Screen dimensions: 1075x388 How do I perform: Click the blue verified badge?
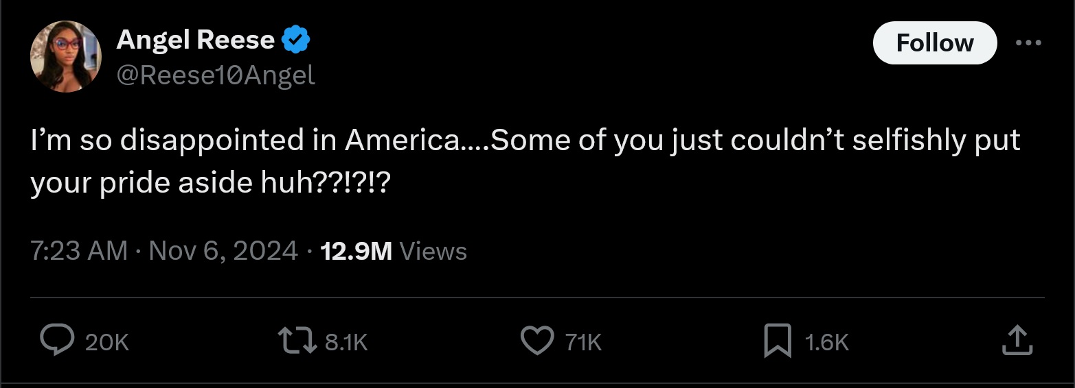297,40
